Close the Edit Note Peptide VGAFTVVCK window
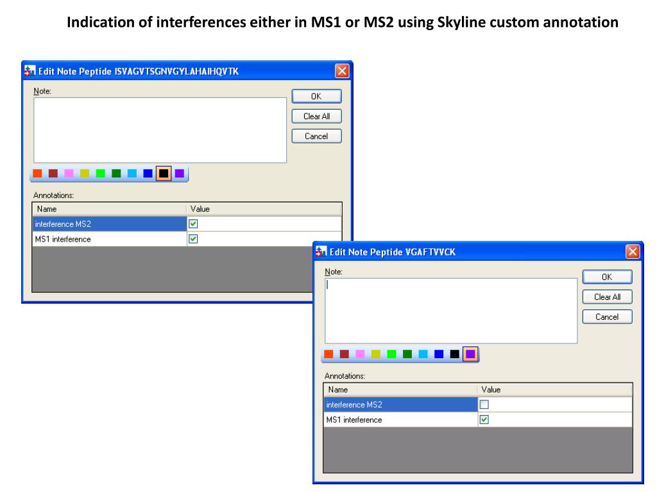 pos(633,252)
